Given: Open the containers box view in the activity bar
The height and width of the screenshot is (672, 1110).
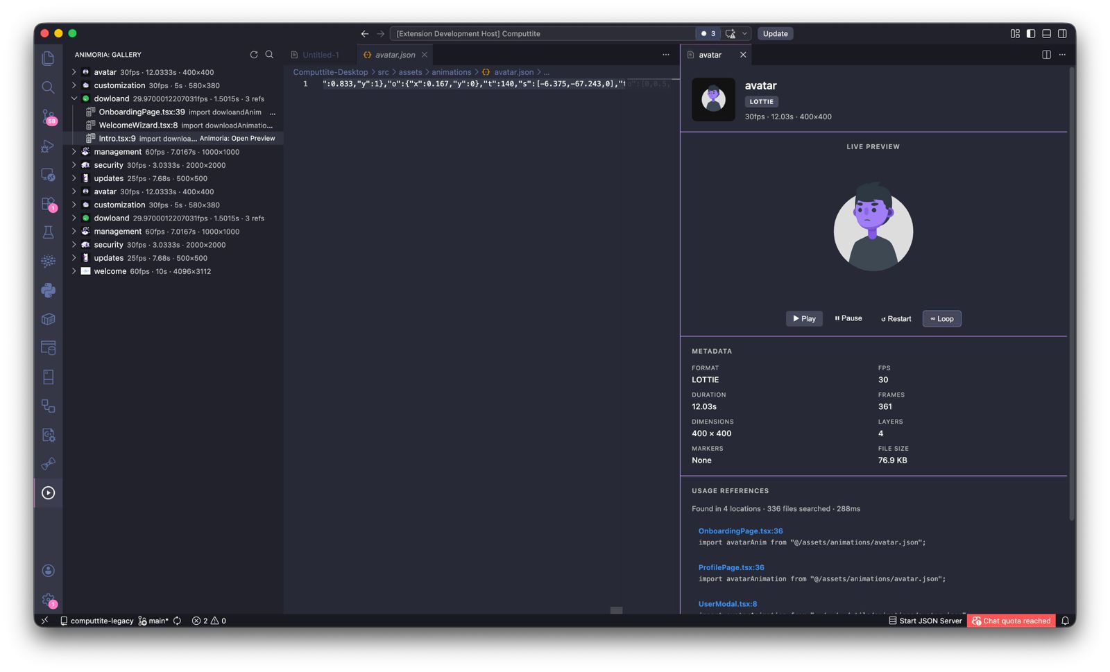Looking at the screenshot, I should point(48,319).
